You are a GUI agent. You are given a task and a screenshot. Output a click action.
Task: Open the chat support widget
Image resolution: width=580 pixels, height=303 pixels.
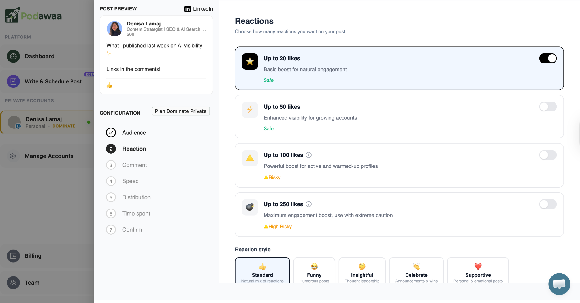click(559, 284)
